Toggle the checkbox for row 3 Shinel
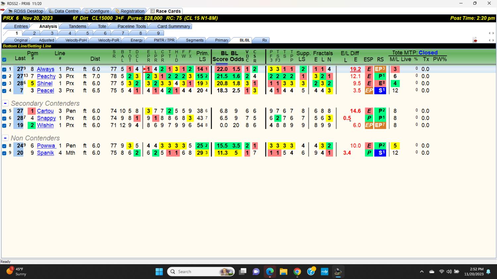The height and width of the screenshot is (279, 497). coord(4,84)
